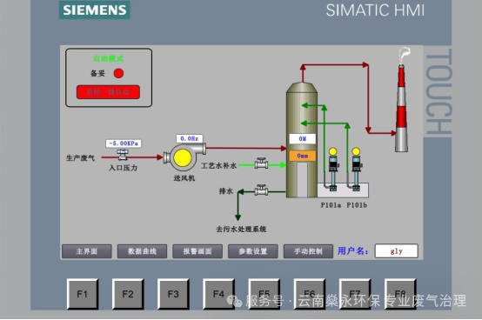
Task: Toggle the red 备妥 ready indicator
Action: (118, 73)
